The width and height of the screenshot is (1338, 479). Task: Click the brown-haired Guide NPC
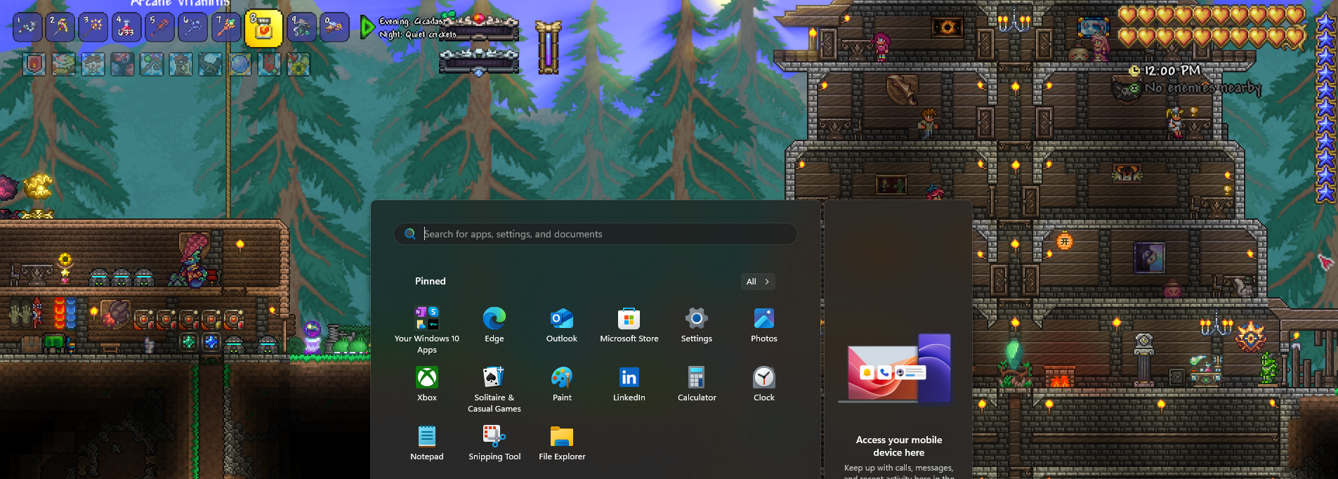(929, 123)
